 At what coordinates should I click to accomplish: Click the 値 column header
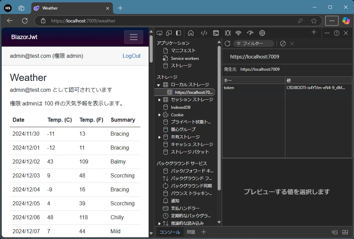318,80
